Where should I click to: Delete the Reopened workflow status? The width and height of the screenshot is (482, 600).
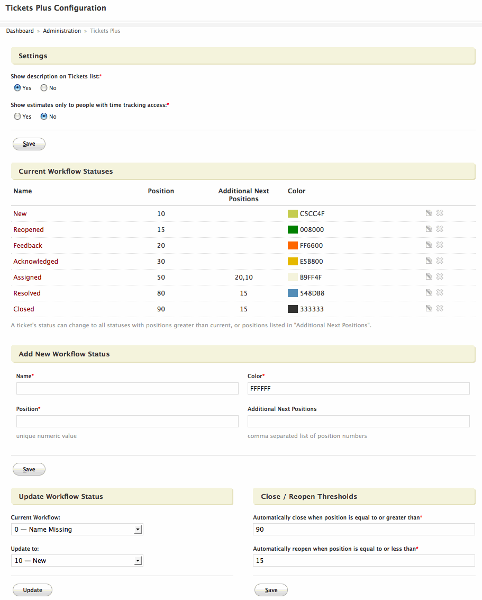tap(439, 229)
